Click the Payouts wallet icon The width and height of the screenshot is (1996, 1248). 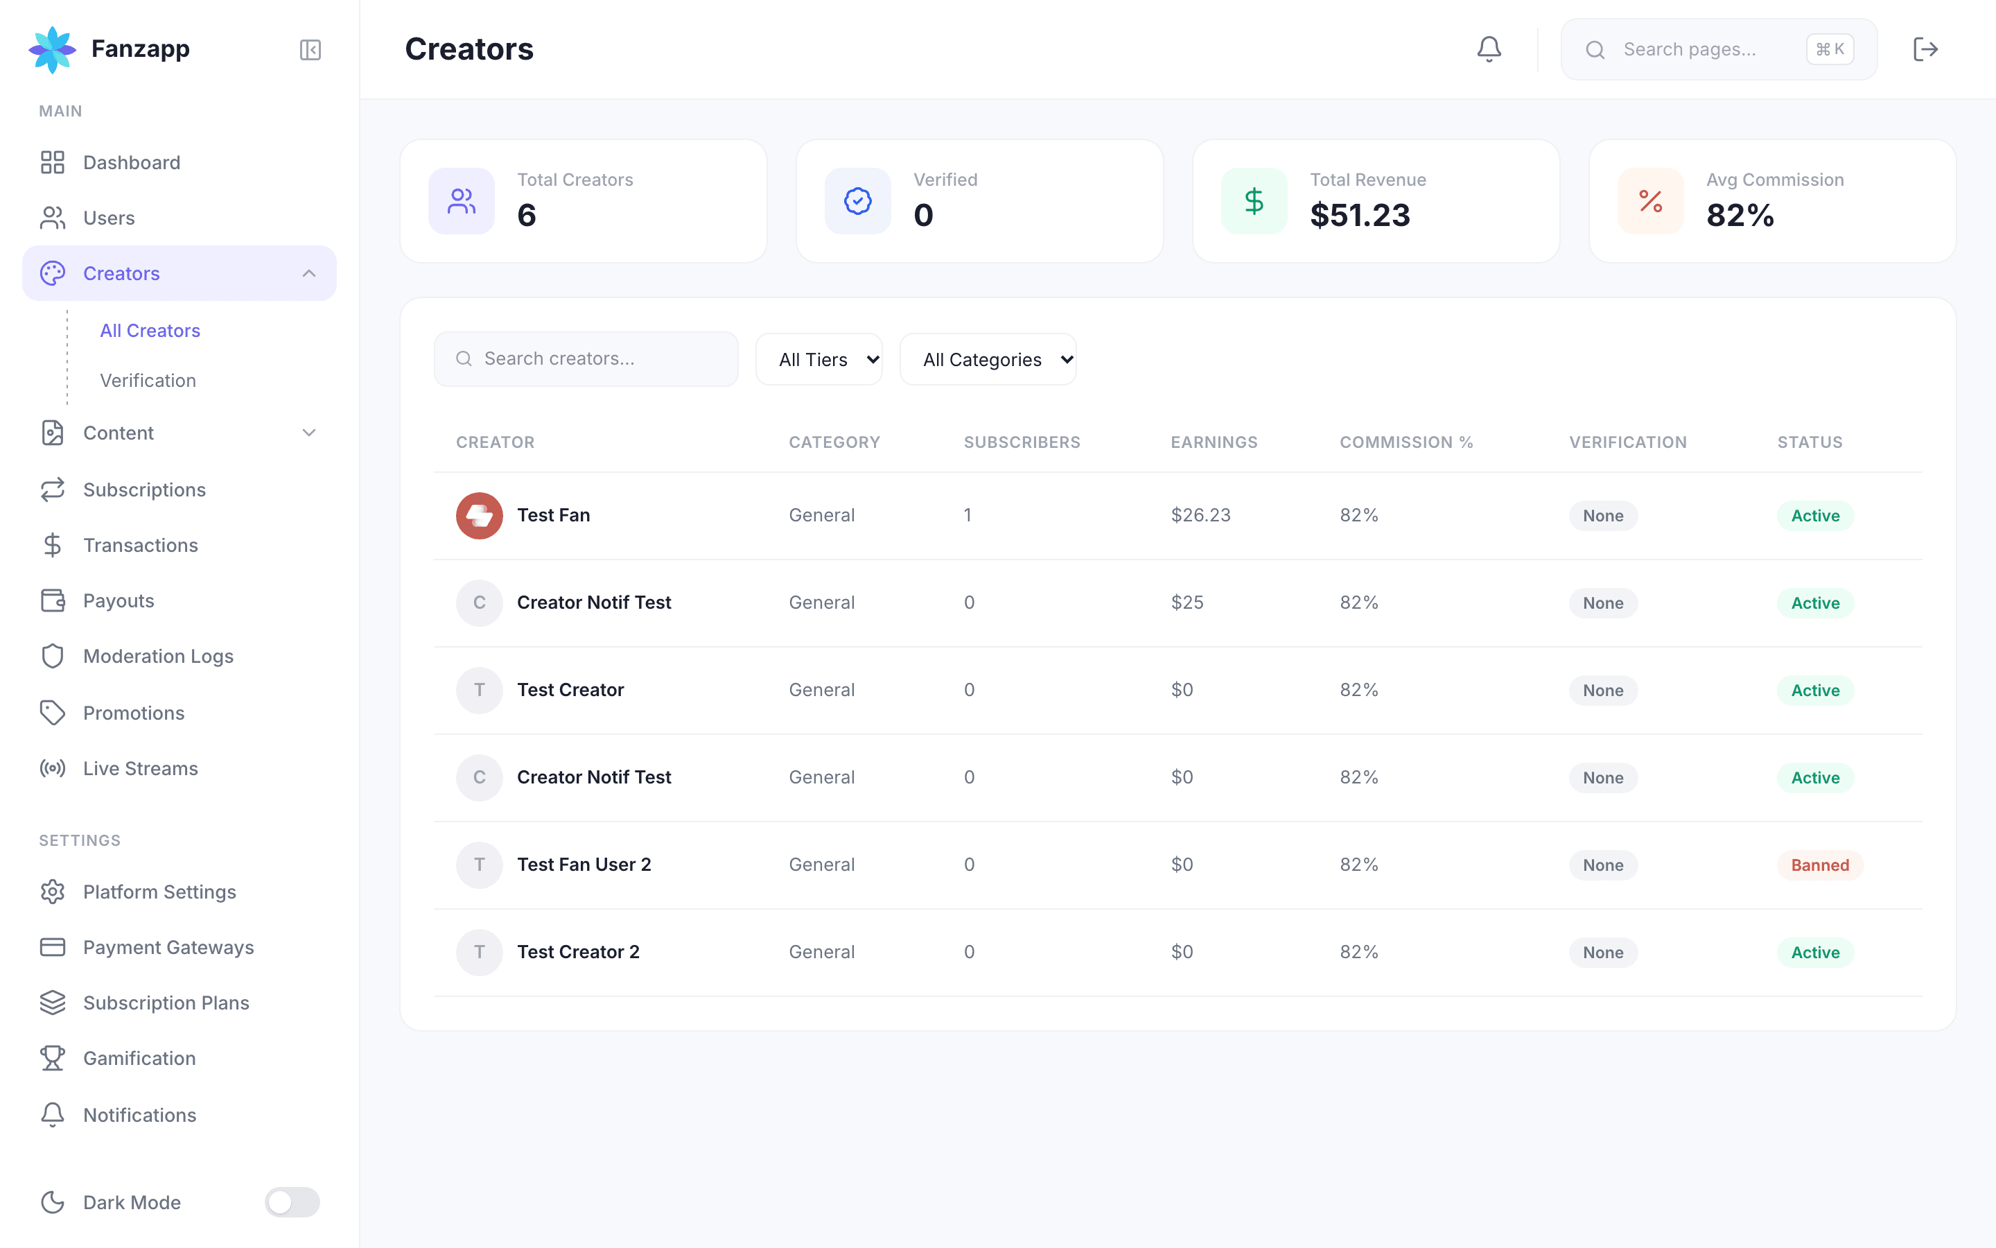point(53,600)
